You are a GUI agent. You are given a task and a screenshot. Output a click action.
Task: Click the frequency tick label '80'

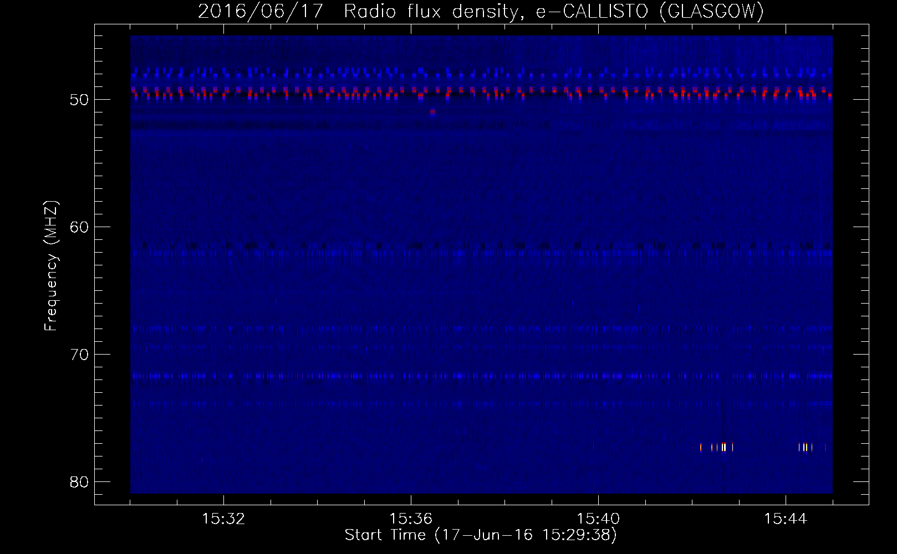pyautogui.click(x=79, y=482)
